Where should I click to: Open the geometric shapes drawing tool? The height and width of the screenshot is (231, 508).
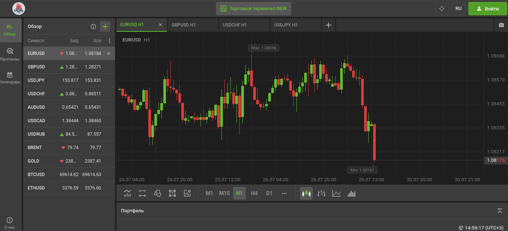click(x=157, y=193)
